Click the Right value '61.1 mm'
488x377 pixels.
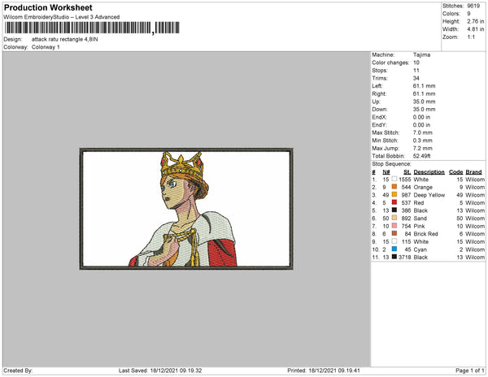(x=425, y=93)
